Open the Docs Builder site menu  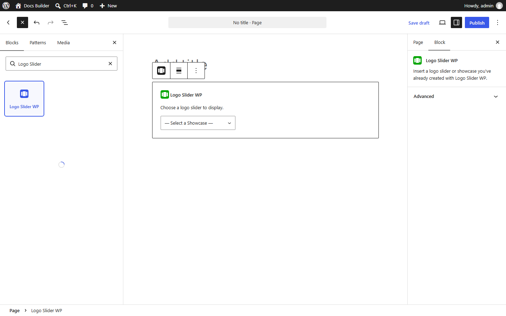tap(32, 6)
